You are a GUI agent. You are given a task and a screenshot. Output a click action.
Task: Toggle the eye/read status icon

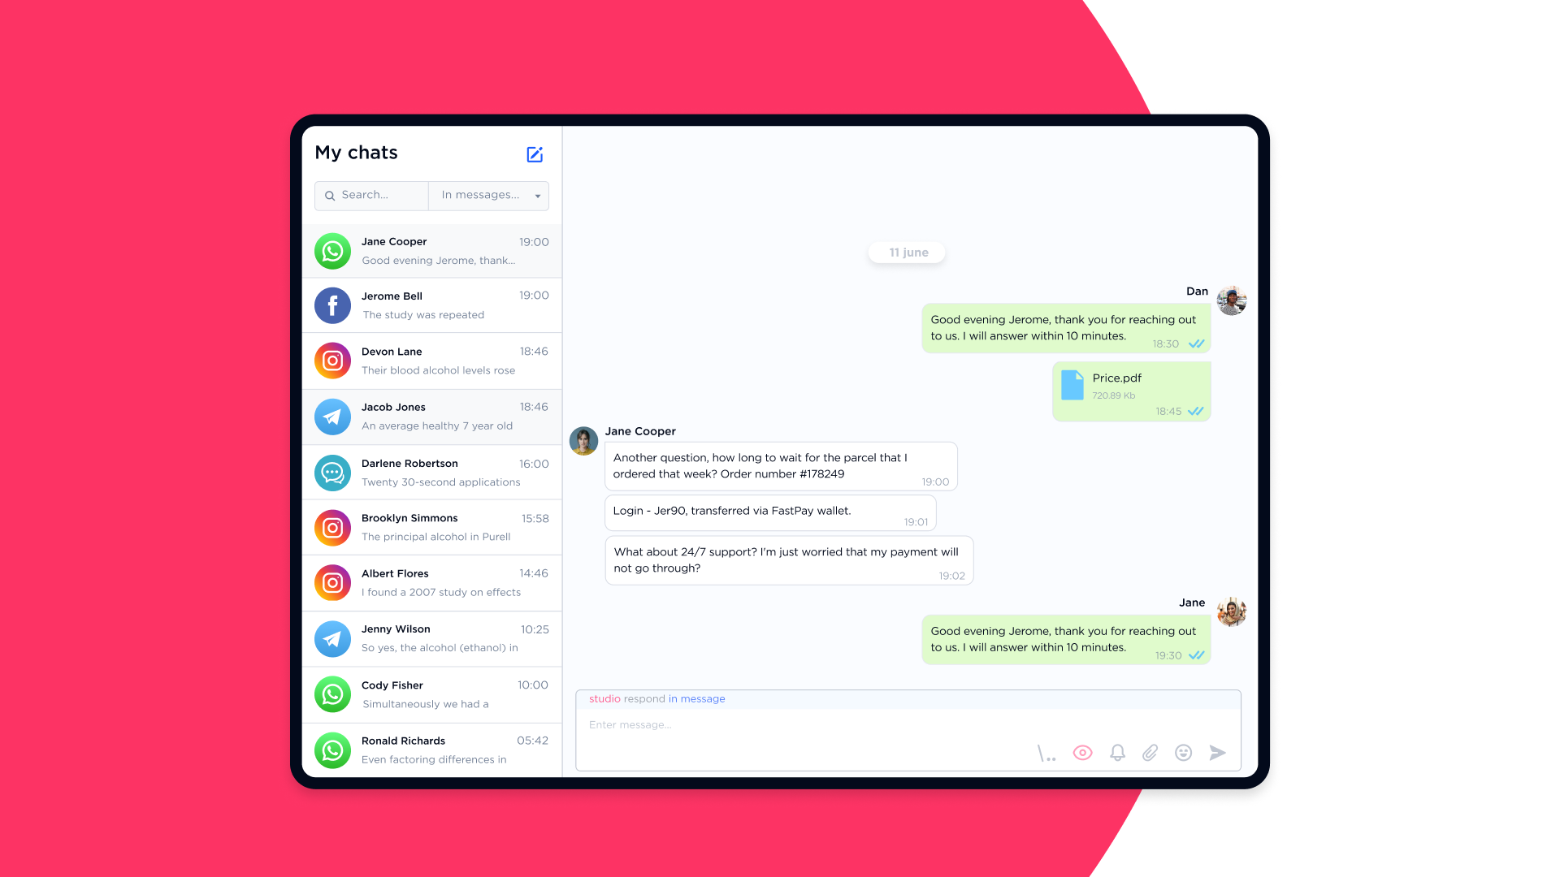coord(1083,752)
